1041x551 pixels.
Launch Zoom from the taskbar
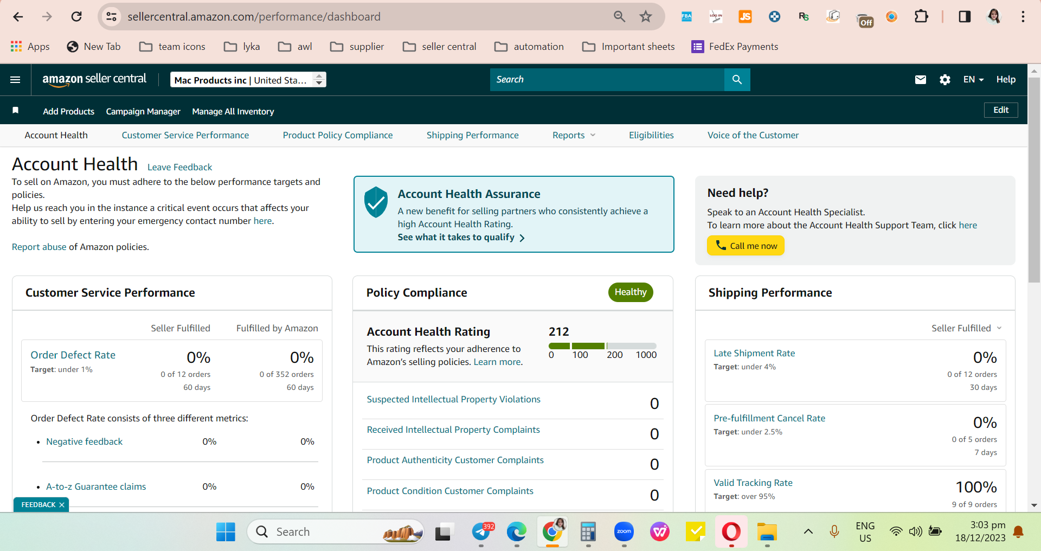(624, 531)
